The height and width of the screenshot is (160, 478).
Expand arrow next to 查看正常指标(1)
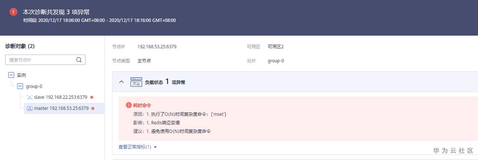pos(155,147)
